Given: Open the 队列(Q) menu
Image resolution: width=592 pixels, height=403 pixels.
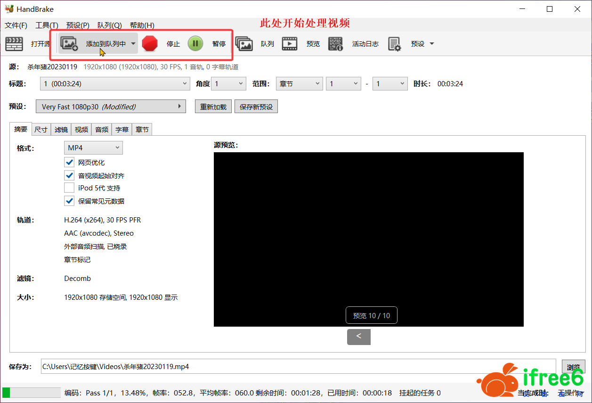Looking at the screenshot, I should [x=109, y=25].
